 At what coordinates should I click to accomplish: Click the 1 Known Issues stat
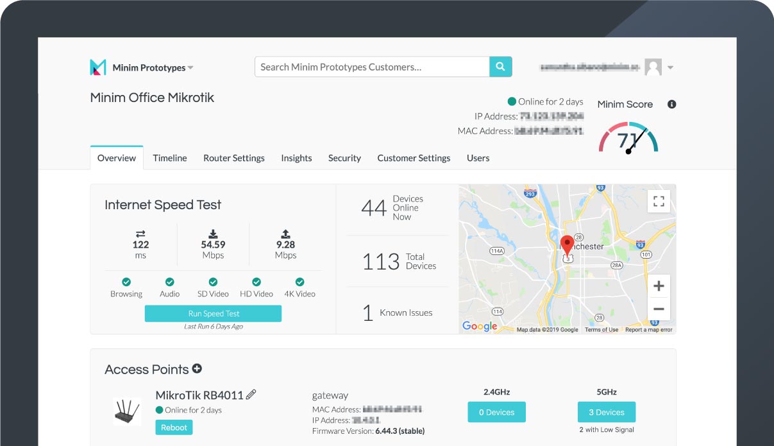coord(397,313)
